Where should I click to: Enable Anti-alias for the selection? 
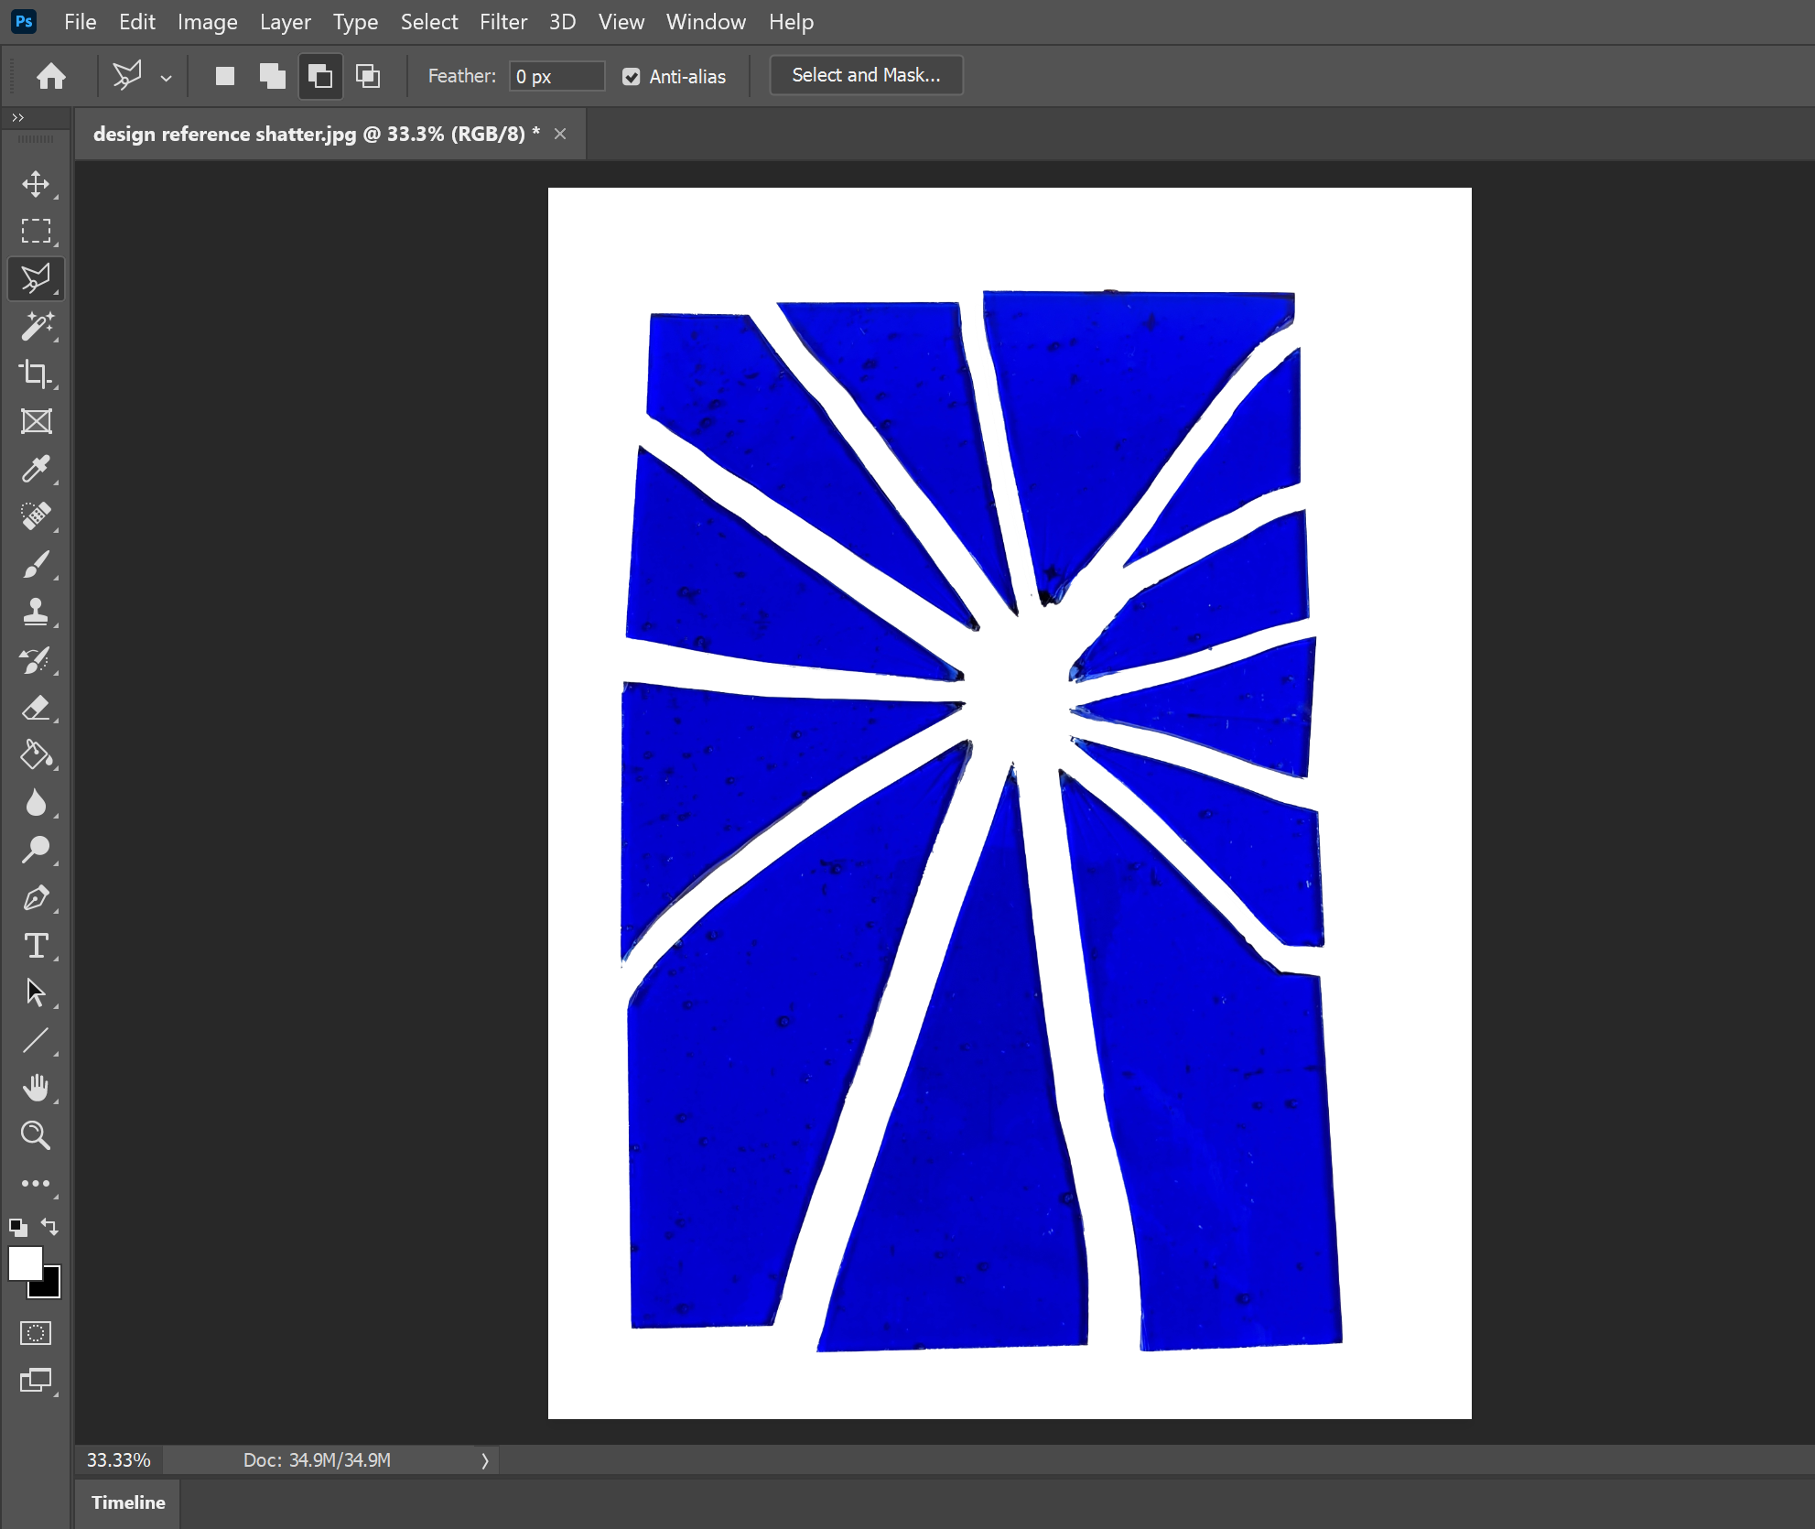[x=632, y=76]
